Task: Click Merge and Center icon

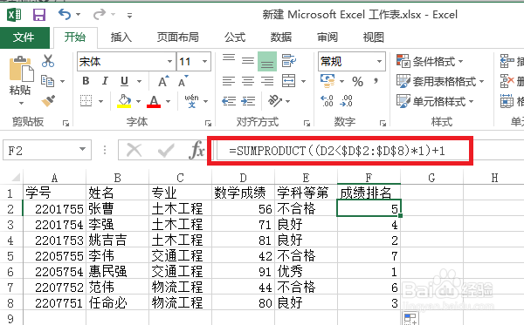Action: tap(288, 81)
